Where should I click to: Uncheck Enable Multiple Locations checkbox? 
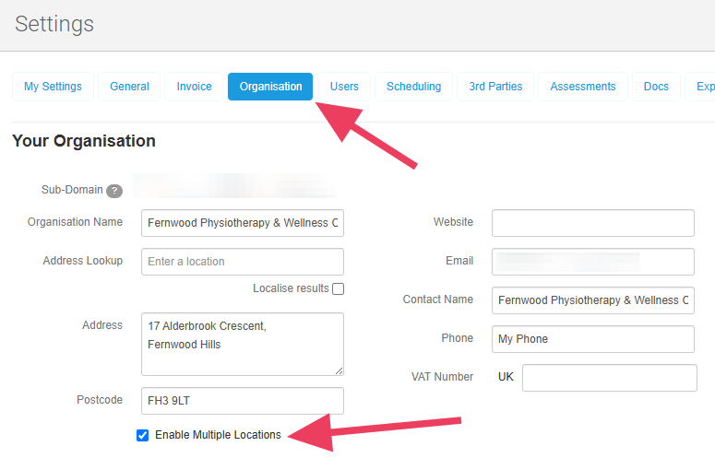[143, 435]
